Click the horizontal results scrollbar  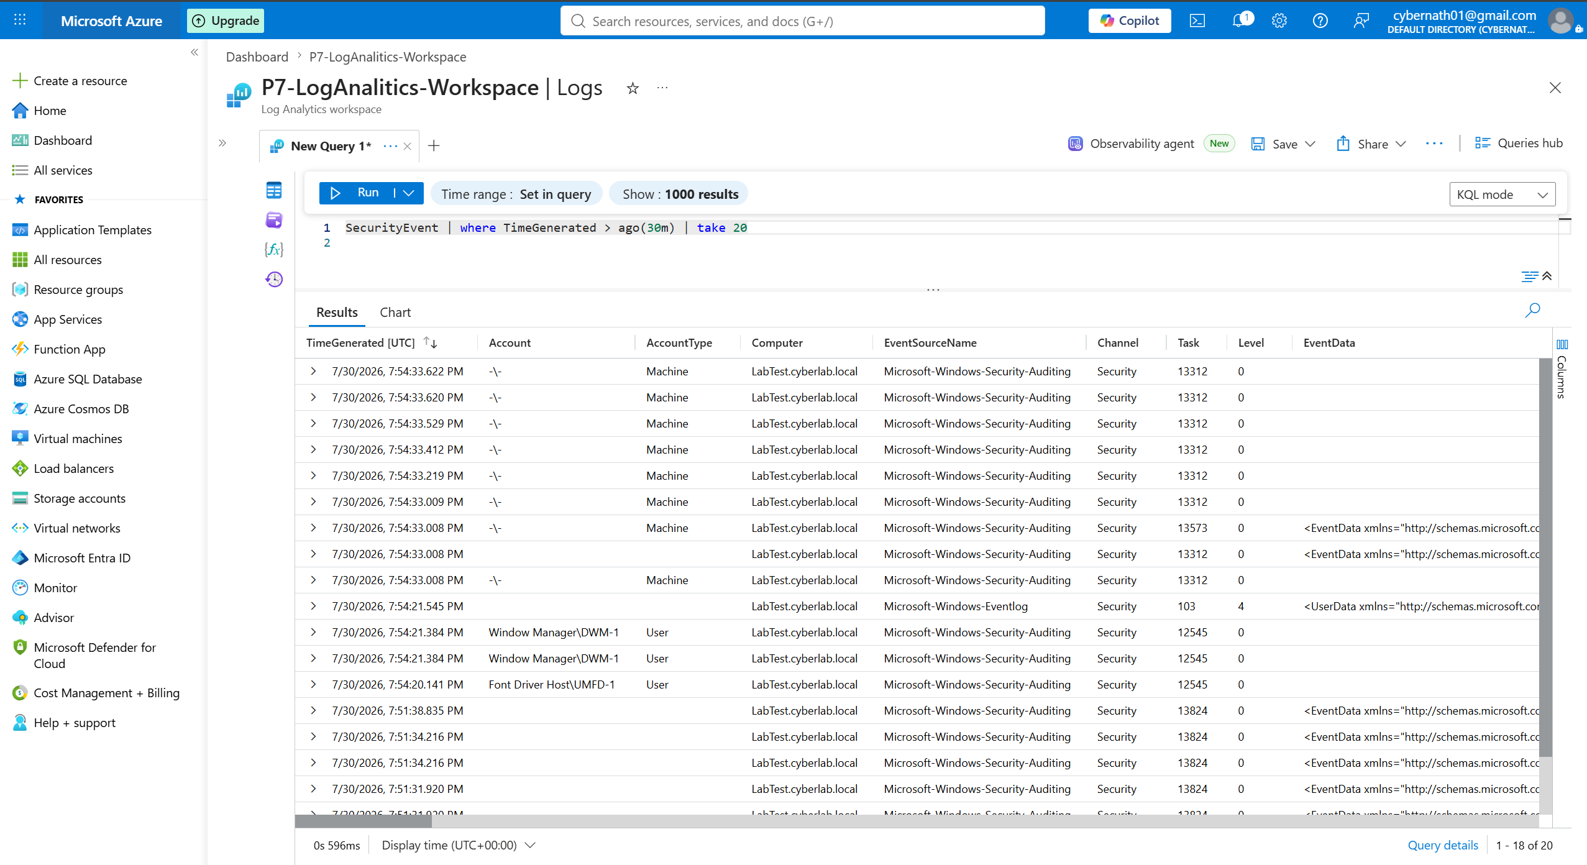[x=363, y=822]
